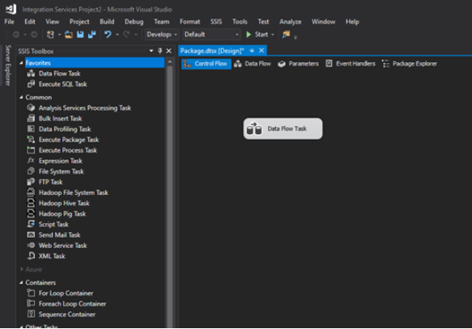Screen dimensions: 472x329
Task: Click the Find in Files toolbar icon
Action: (x=286, y=35)
